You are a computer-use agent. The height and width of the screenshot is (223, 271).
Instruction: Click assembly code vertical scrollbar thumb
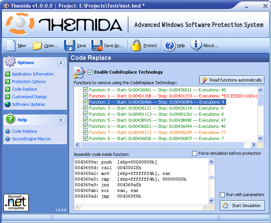[x=211, y=177]
